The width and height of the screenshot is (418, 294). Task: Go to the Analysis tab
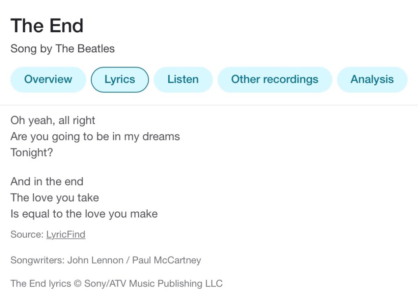[x=372, y=79]
